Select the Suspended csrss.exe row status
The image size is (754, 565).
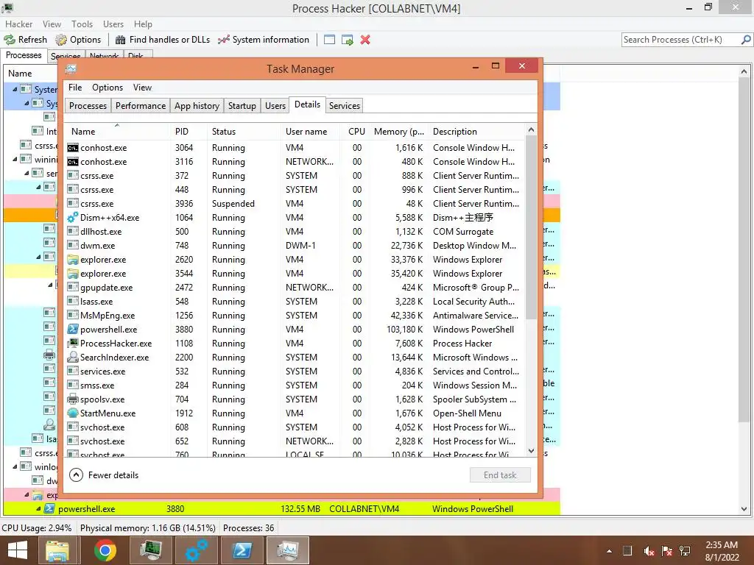pyautogui.click(x=233, y=204)
